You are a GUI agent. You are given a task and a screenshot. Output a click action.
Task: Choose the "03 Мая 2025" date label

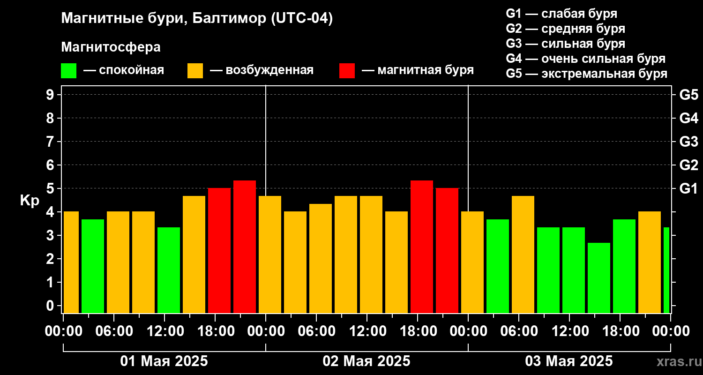click(568, 361)
